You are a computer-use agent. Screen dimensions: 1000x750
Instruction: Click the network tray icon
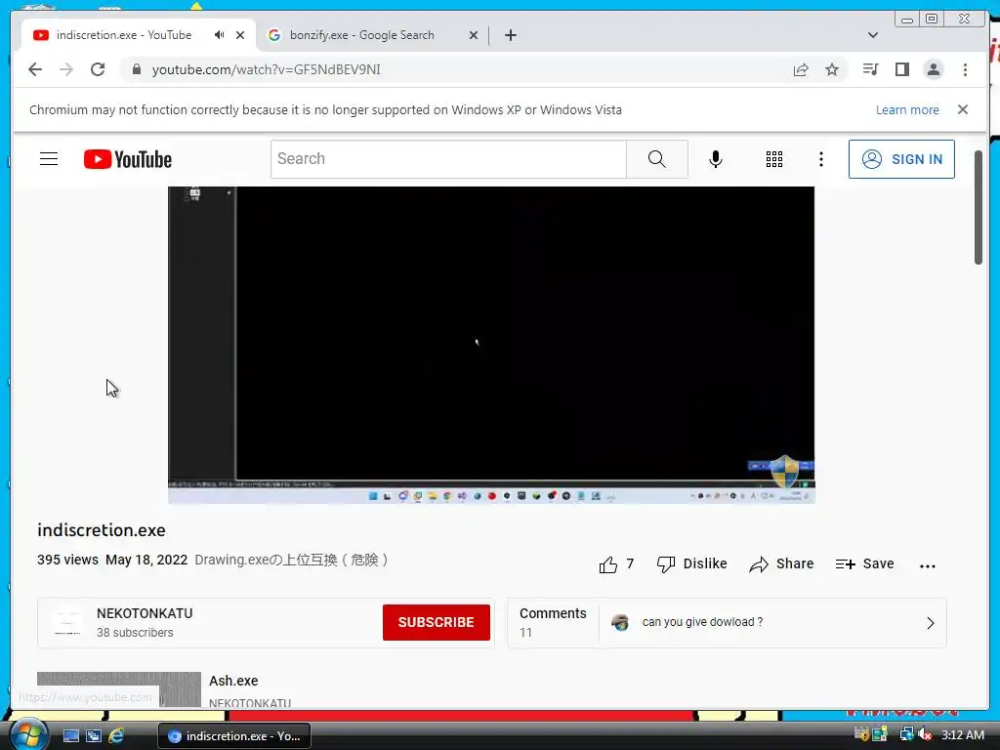point(906,735)
